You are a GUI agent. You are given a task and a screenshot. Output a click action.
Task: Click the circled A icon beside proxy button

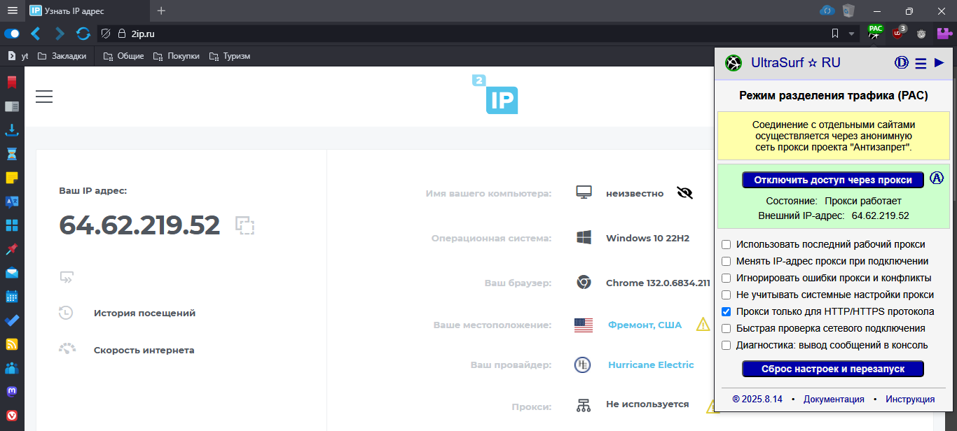[937, 178]
